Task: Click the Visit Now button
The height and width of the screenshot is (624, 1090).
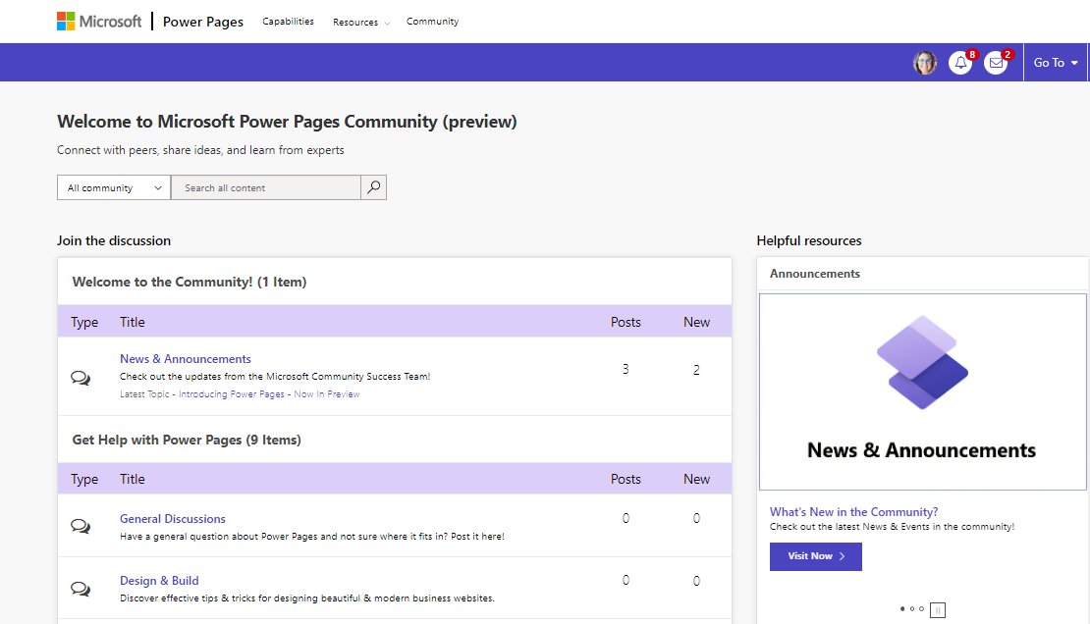Action: pyautogui.click(x=815, y=556)
